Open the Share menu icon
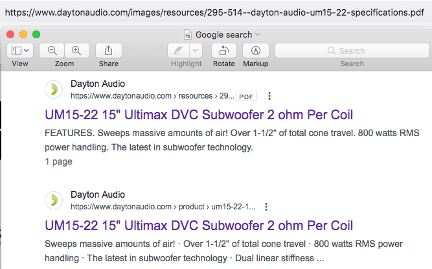This screenshot has height=269, width=432. (x=109, y=51)
